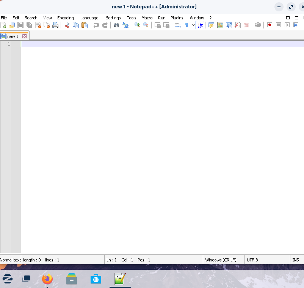This screenshot has width=304, height=288.
Task: Open the Search menu
Action: [x=31, y=18]
